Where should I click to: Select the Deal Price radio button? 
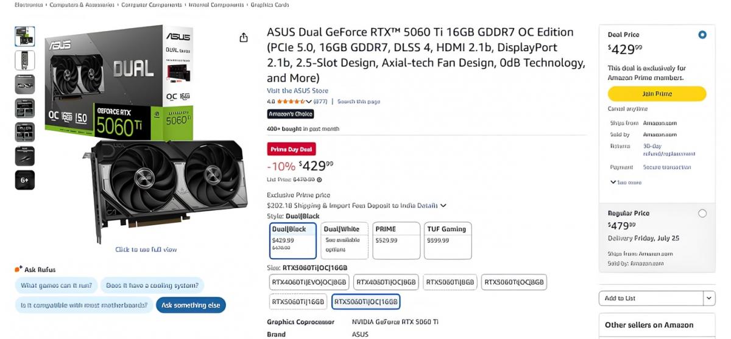point(702,35)
